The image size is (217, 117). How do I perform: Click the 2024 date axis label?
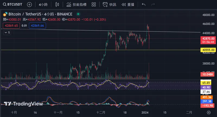(x=145, y=112)
